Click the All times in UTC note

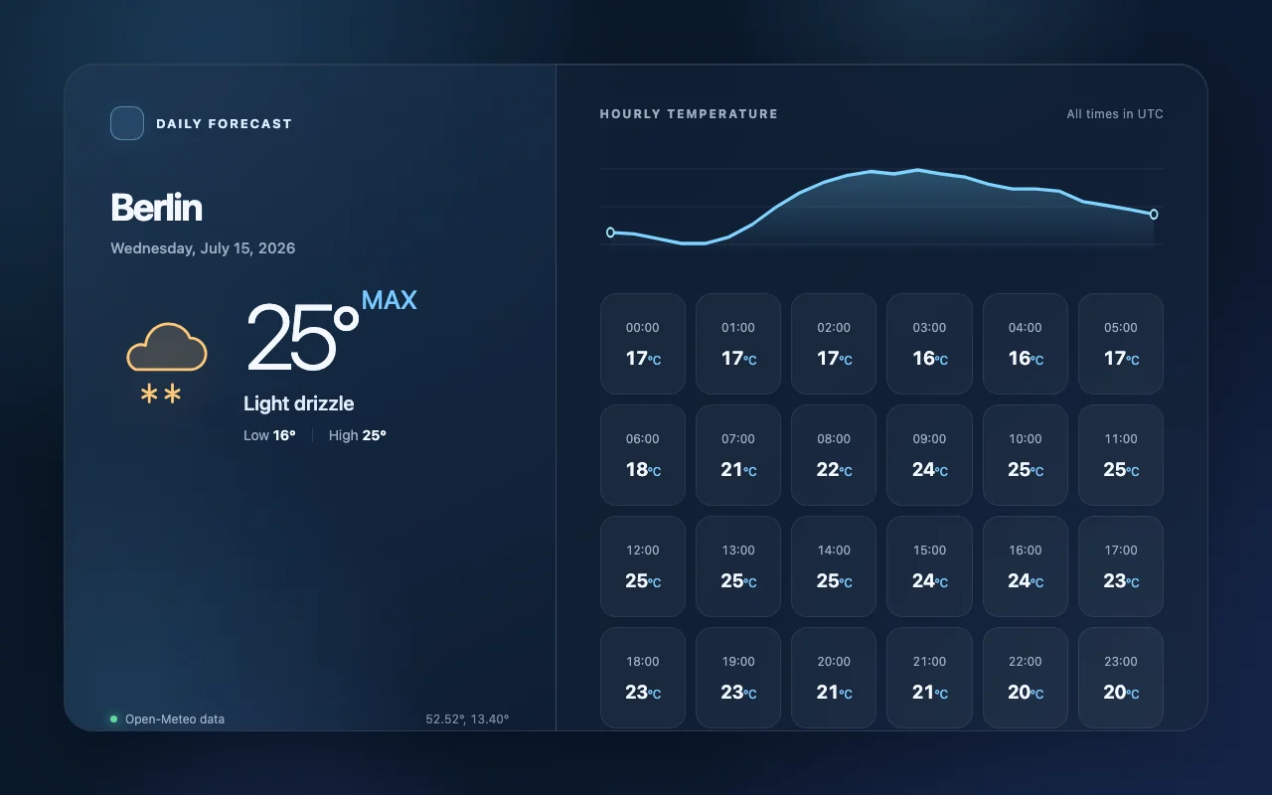pyautogui.click(x=1115, y=114)
